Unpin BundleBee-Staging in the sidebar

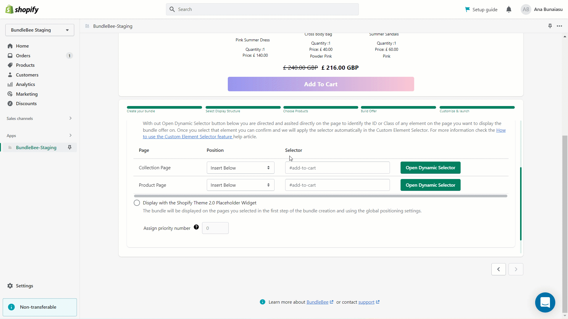click(70, 147)
